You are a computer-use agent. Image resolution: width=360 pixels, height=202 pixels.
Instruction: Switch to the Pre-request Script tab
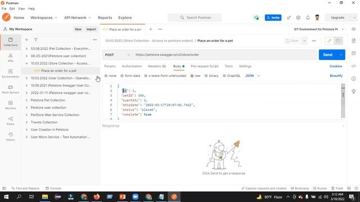pos(204,66)
